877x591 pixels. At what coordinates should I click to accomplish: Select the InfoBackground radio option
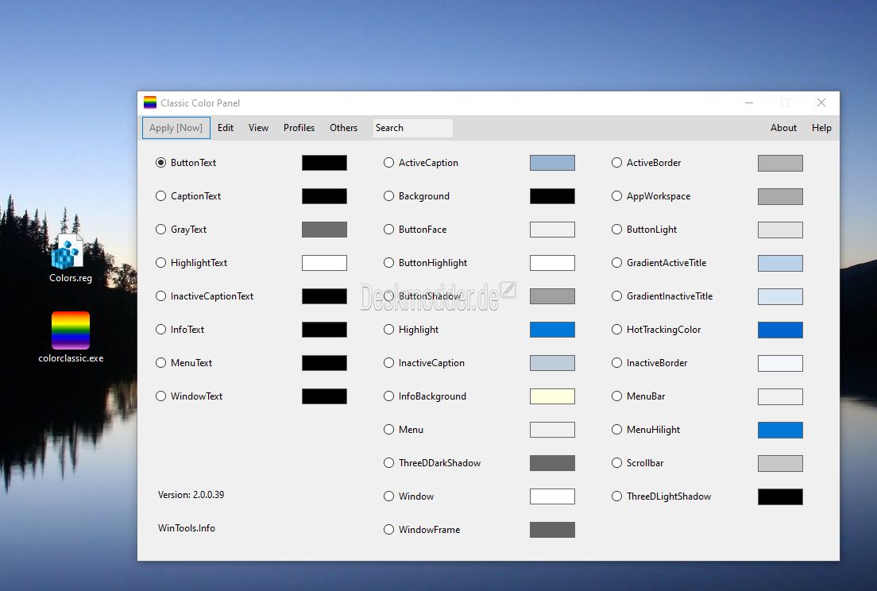pyautogui.click(x=388, y=396)
